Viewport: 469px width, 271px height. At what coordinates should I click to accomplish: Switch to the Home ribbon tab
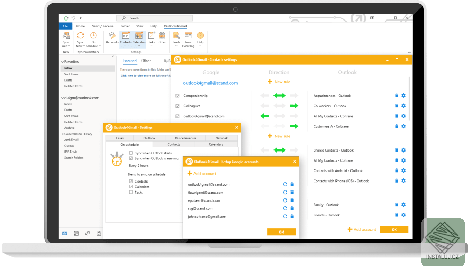pos(81,26)
